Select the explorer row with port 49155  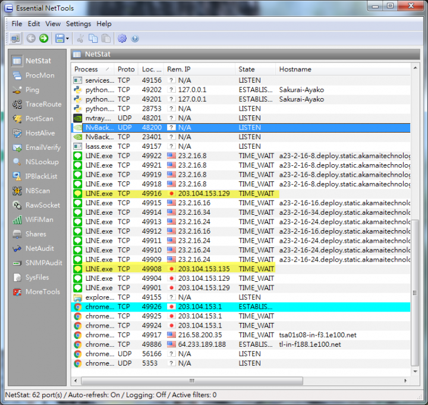click(x=241, y=297)
